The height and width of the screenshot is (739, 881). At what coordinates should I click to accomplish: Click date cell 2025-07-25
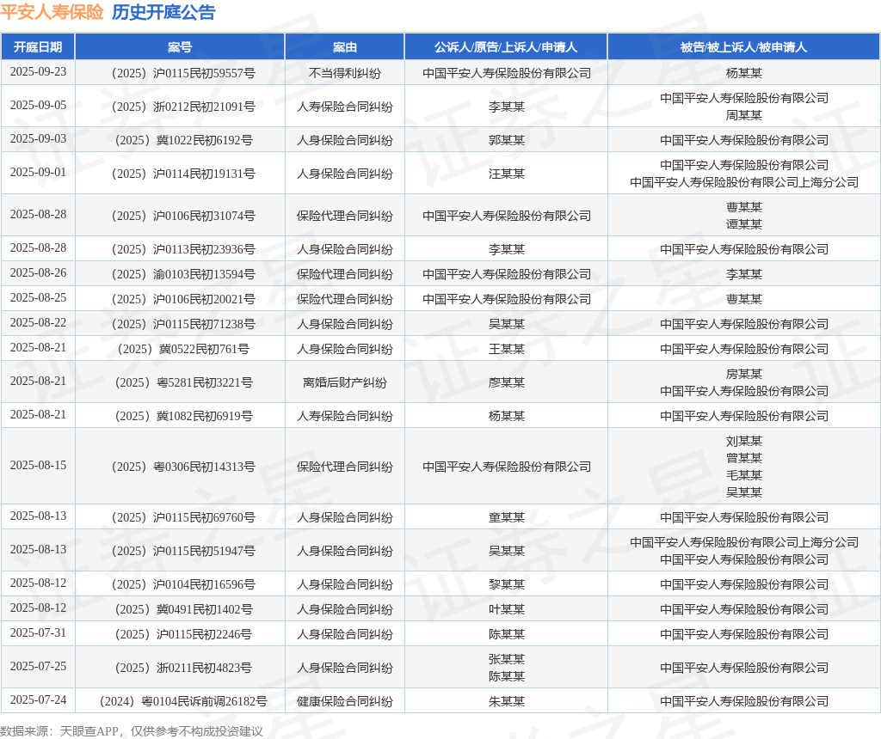click(x=38, y=667)
